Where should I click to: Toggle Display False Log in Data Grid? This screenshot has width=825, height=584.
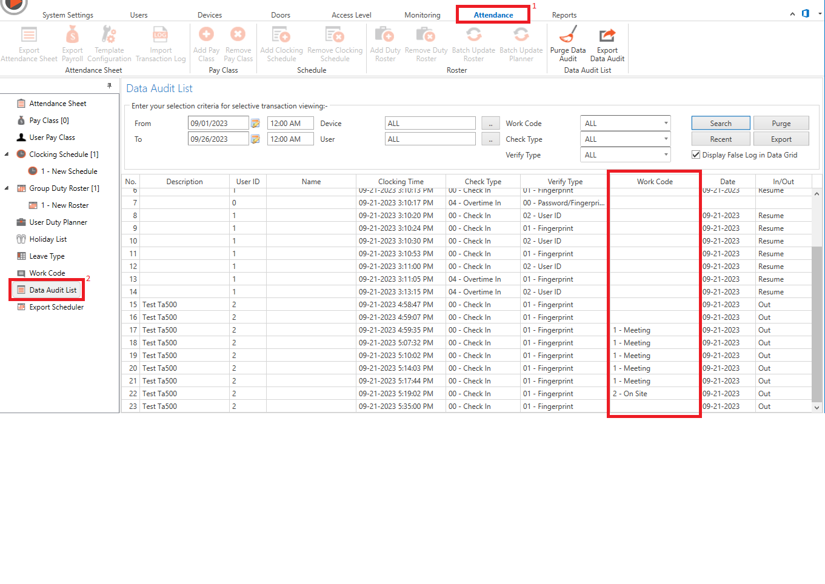tap(696, 155)
